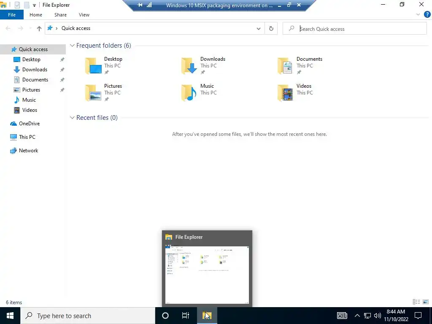The width and height of the screenshot is (432, 324).
Task: Select the Downloads folder icon in Frequent folders
Action: 189,65
